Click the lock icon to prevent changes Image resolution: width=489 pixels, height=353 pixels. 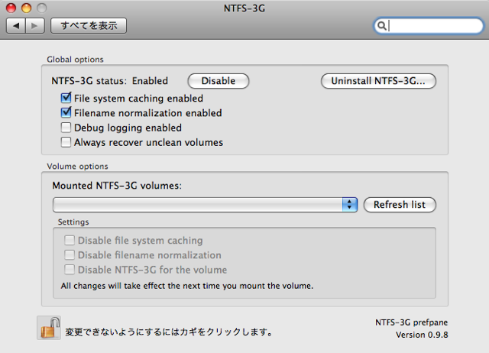[x=49, y=328]
